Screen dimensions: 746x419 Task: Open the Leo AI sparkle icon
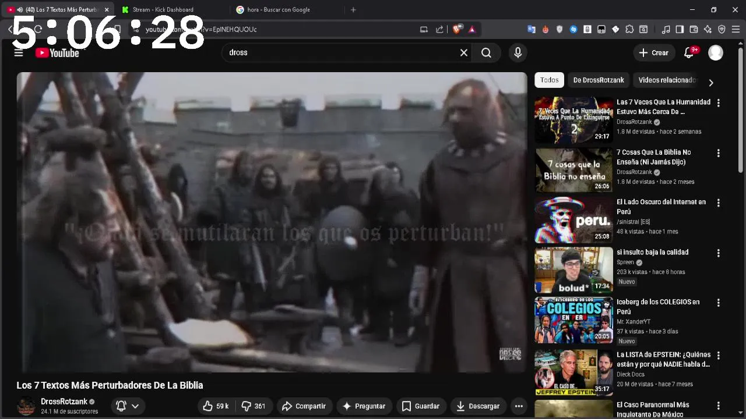click(708, 29)
